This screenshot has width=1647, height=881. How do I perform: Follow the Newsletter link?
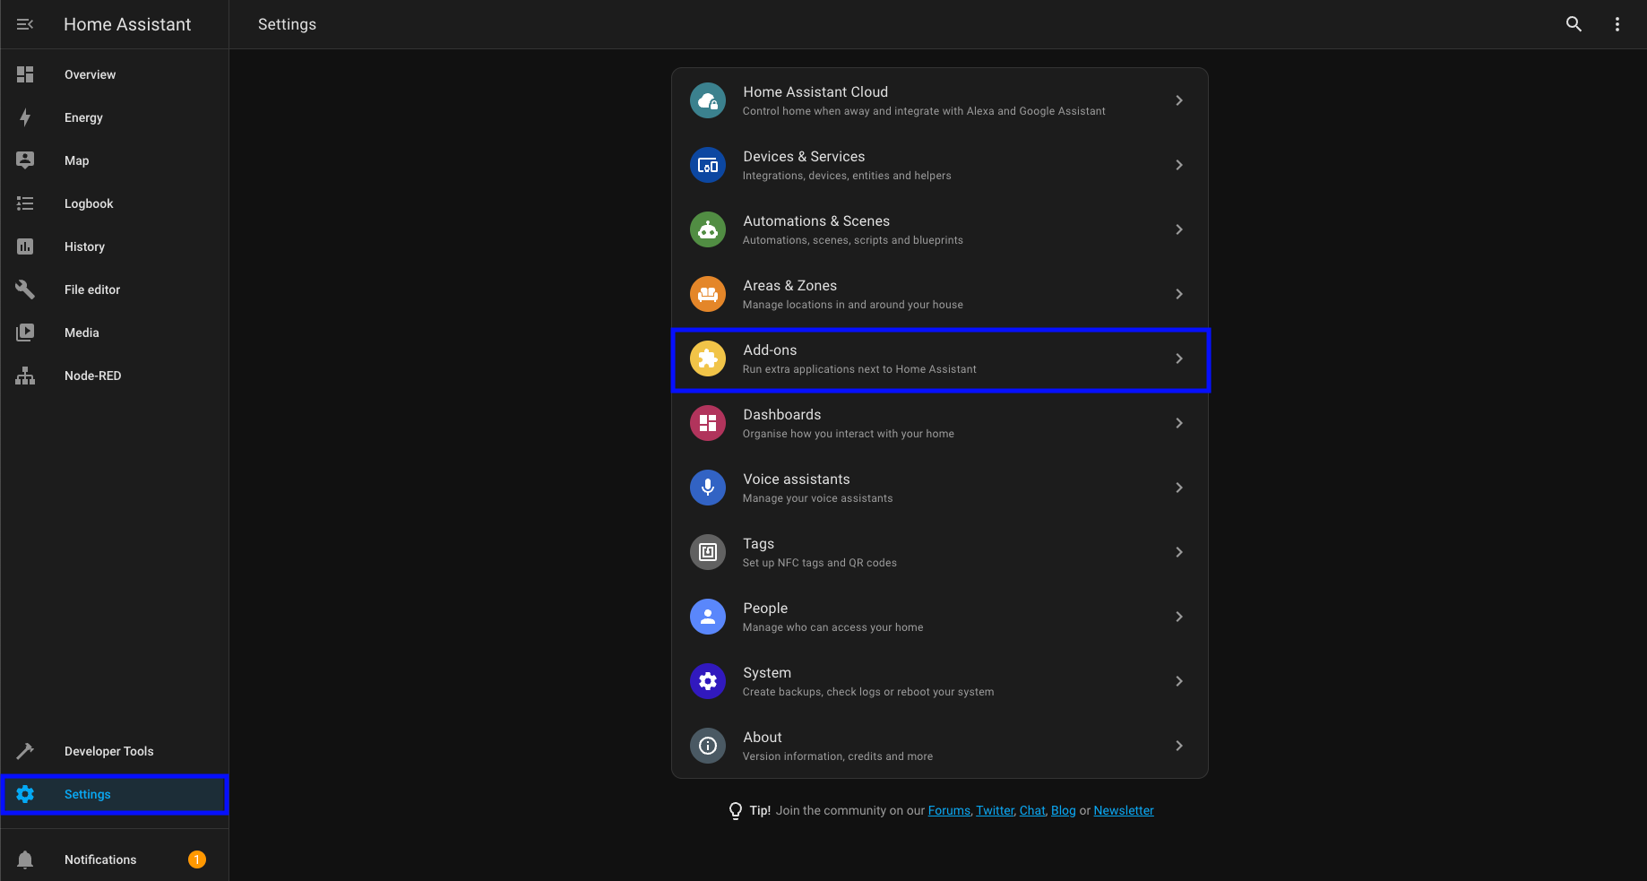(x=1124, y=810)
